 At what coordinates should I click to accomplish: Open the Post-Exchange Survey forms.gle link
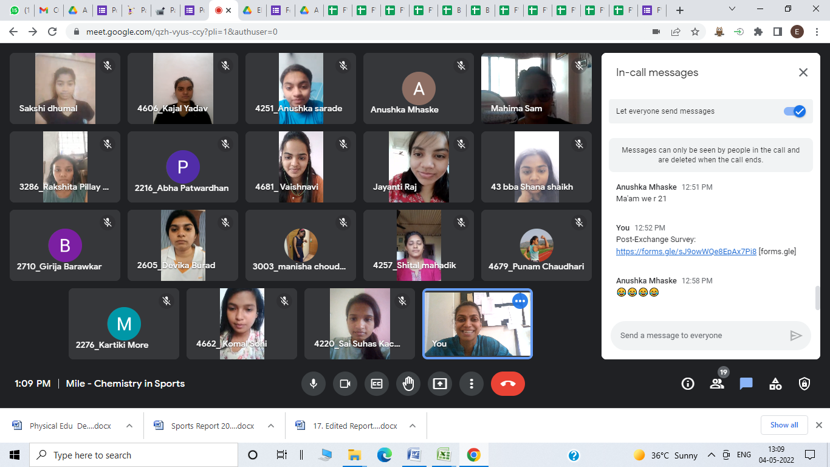click(686, 251)
